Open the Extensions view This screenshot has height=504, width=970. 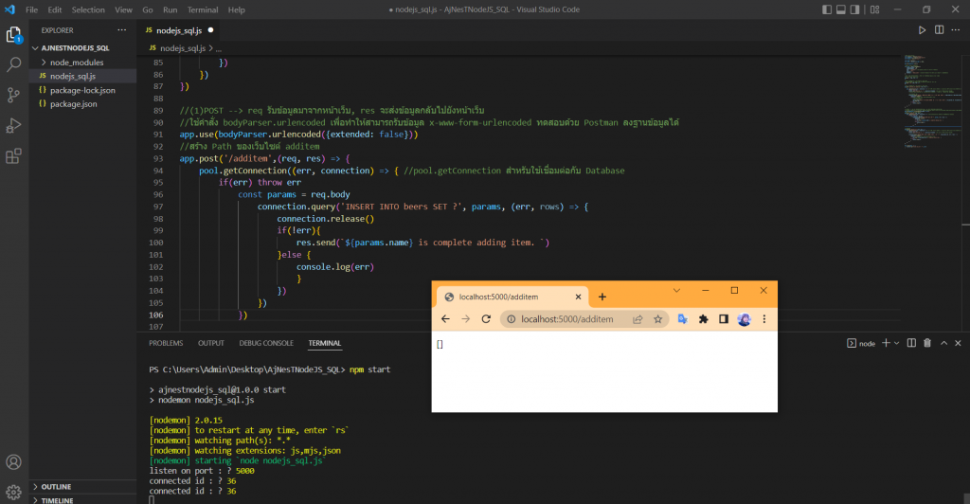pyautogui.click(x=13, y=155)
